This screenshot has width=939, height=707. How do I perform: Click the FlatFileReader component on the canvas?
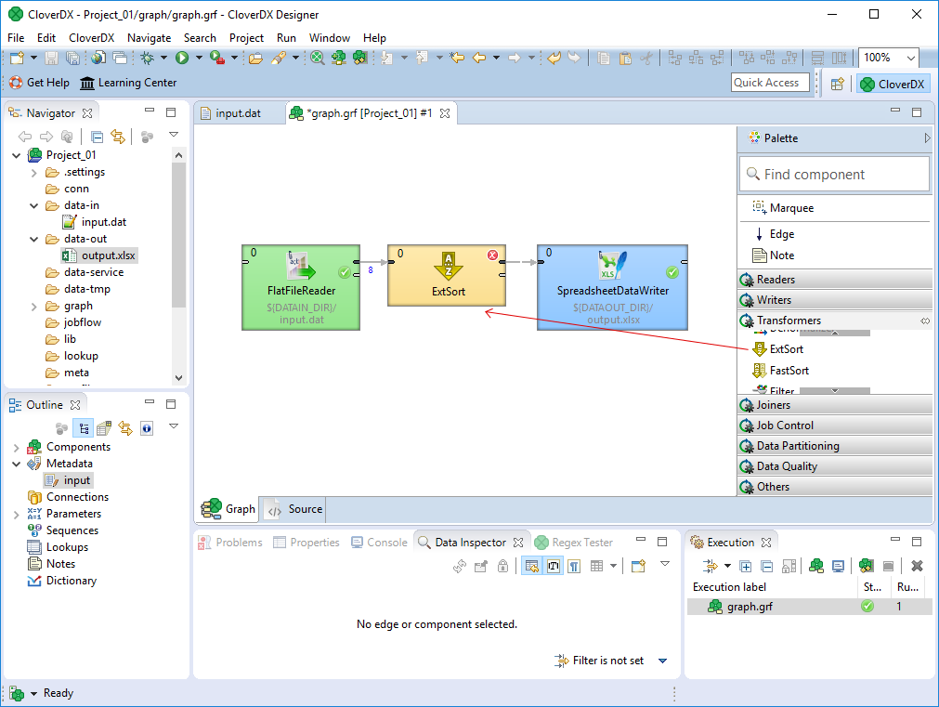pos(300,286)
